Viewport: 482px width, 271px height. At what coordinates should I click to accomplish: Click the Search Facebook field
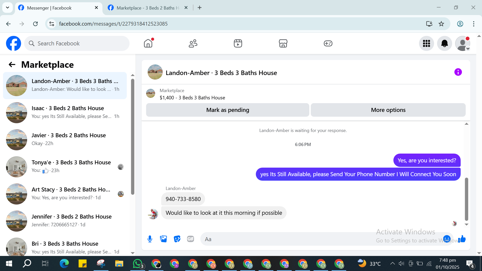(x=77, y=43)
